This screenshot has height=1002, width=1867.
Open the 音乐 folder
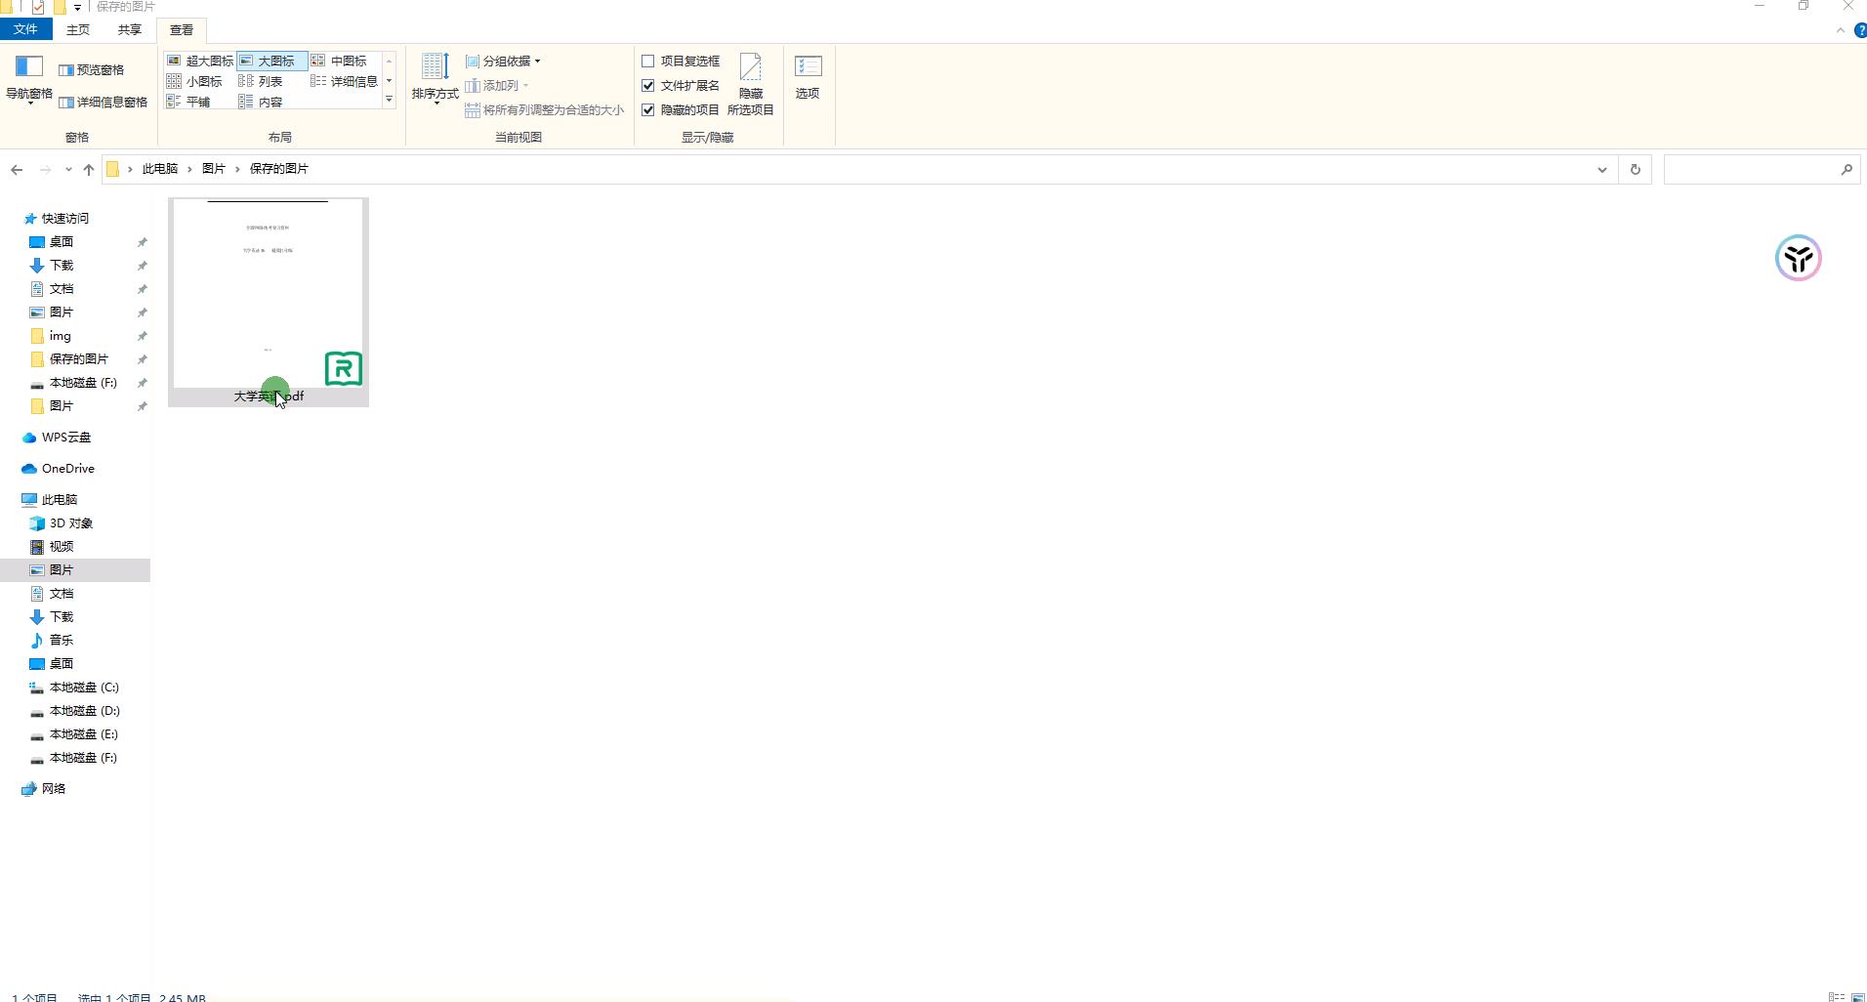pyautogui.click(x=62, y=641)
